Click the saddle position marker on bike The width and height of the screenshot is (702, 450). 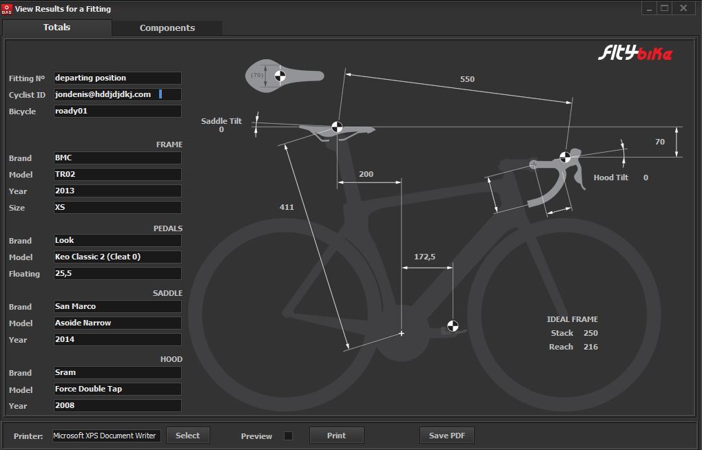(x=337, y=127)
